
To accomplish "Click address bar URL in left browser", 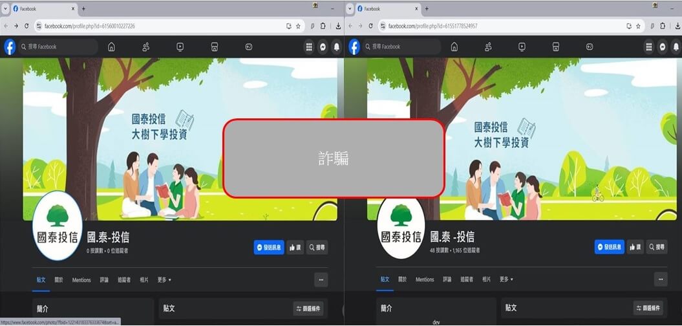I will 90,26.
